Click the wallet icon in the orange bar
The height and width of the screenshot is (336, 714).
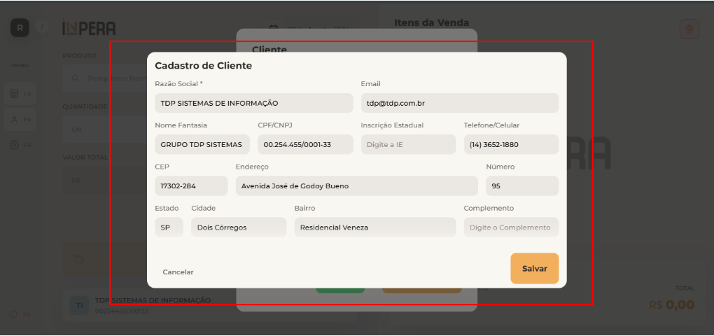(x=79, y=258)
